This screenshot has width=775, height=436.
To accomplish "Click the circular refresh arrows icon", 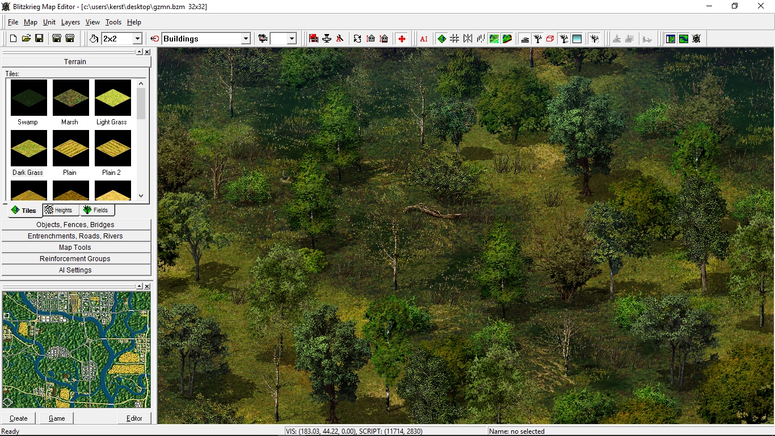I will 357,39.
